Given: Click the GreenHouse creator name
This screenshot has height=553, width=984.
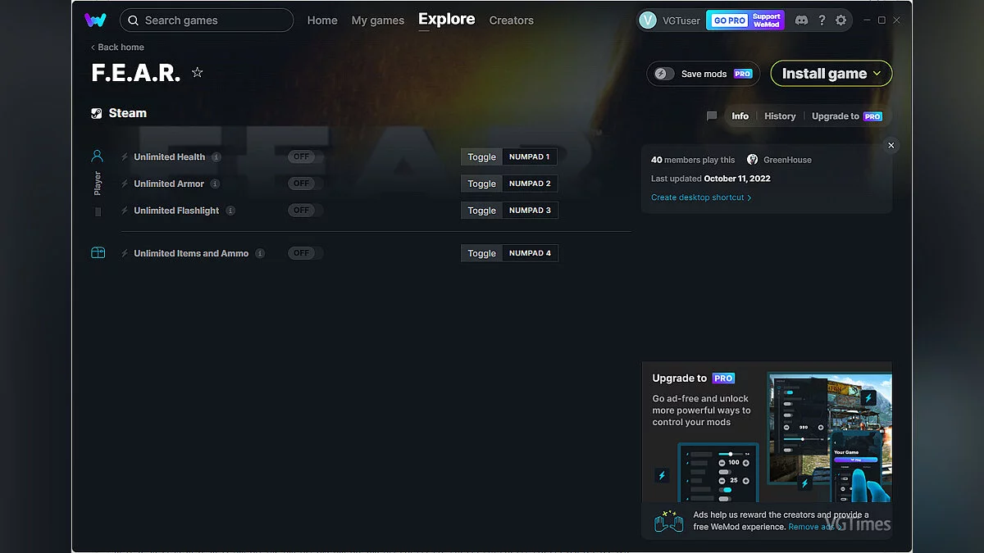Looking at the screenshot, I should (787, 160).
